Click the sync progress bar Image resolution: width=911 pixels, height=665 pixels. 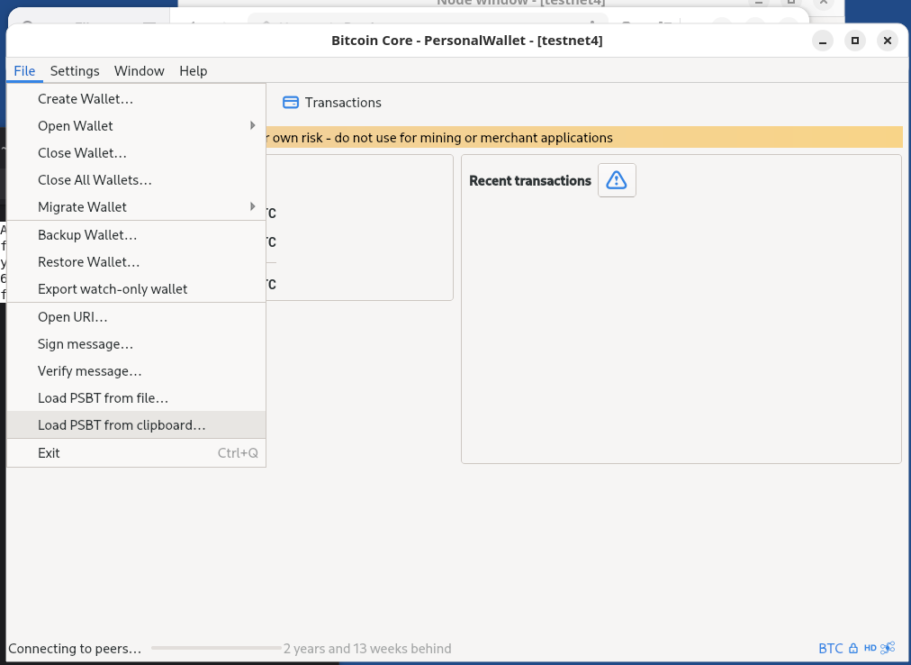pos(216,648)
